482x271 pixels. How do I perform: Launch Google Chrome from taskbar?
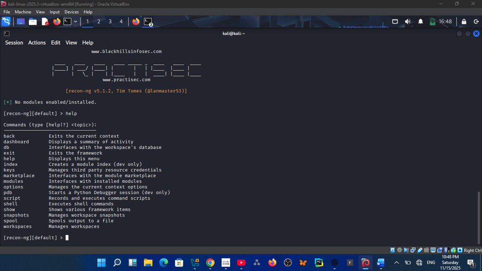[x=210, y=263]
